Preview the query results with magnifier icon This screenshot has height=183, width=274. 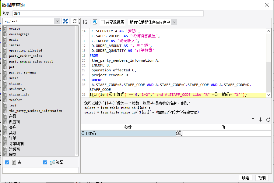(x=85, y=22)
